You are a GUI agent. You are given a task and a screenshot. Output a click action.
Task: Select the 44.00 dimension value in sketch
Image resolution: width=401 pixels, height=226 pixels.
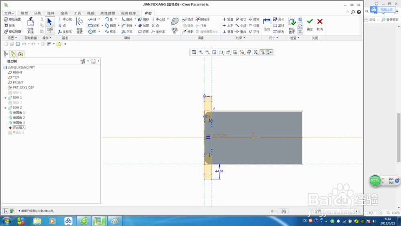(219, 171)
